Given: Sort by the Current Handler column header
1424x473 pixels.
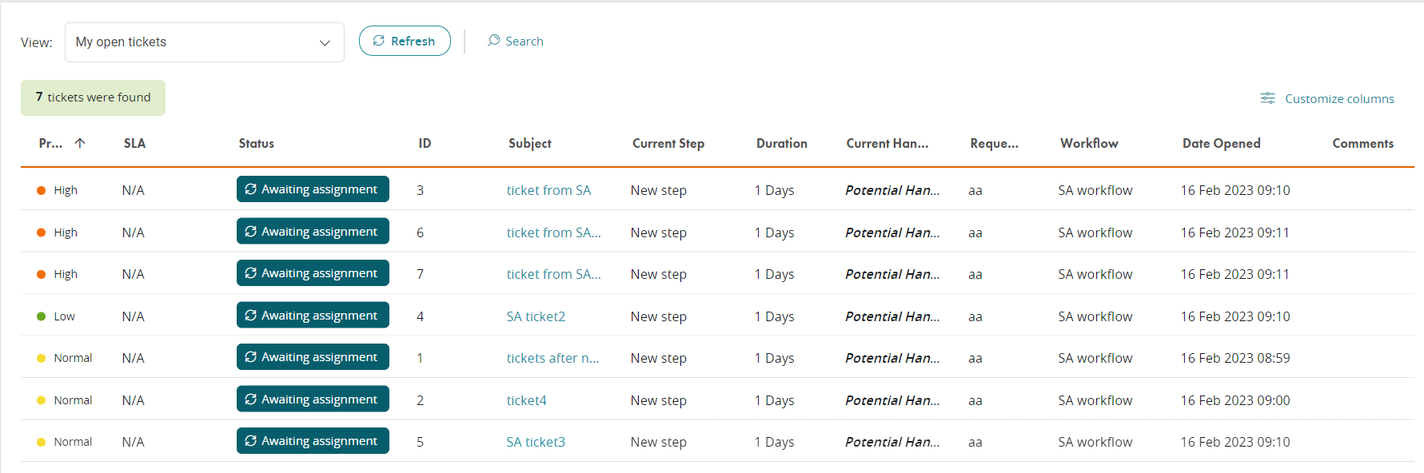Looking at the screenshot, I should [x=888, y=143].
